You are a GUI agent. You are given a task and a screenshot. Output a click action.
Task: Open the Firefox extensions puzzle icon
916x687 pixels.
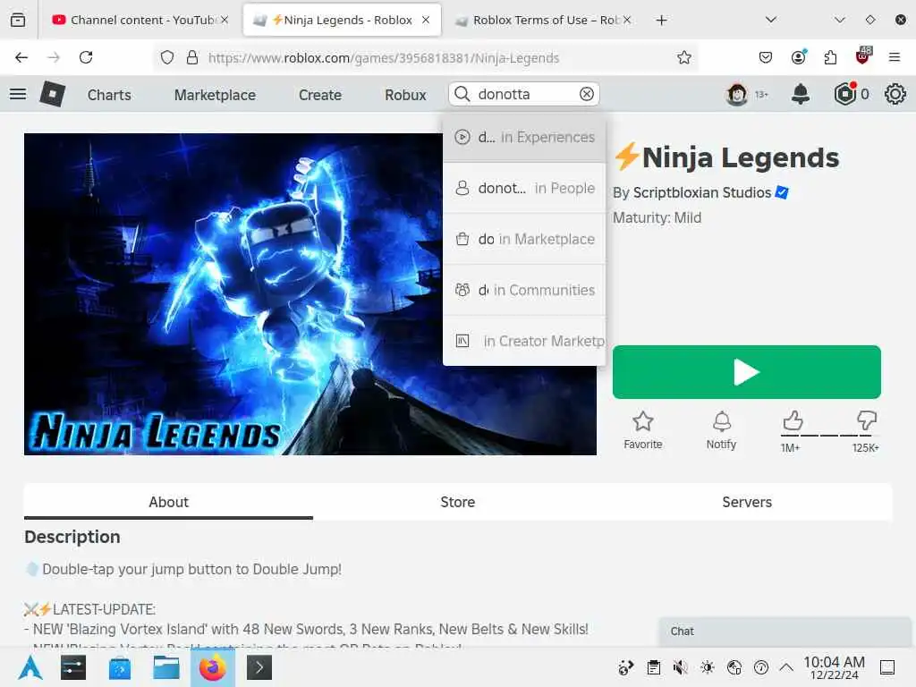coord(830,57)
